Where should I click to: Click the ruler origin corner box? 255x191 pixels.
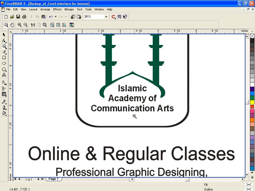click(11, 32)
